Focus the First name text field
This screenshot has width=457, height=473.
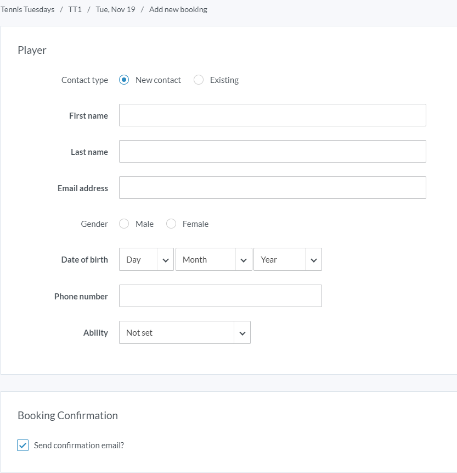tap(272, 115)
